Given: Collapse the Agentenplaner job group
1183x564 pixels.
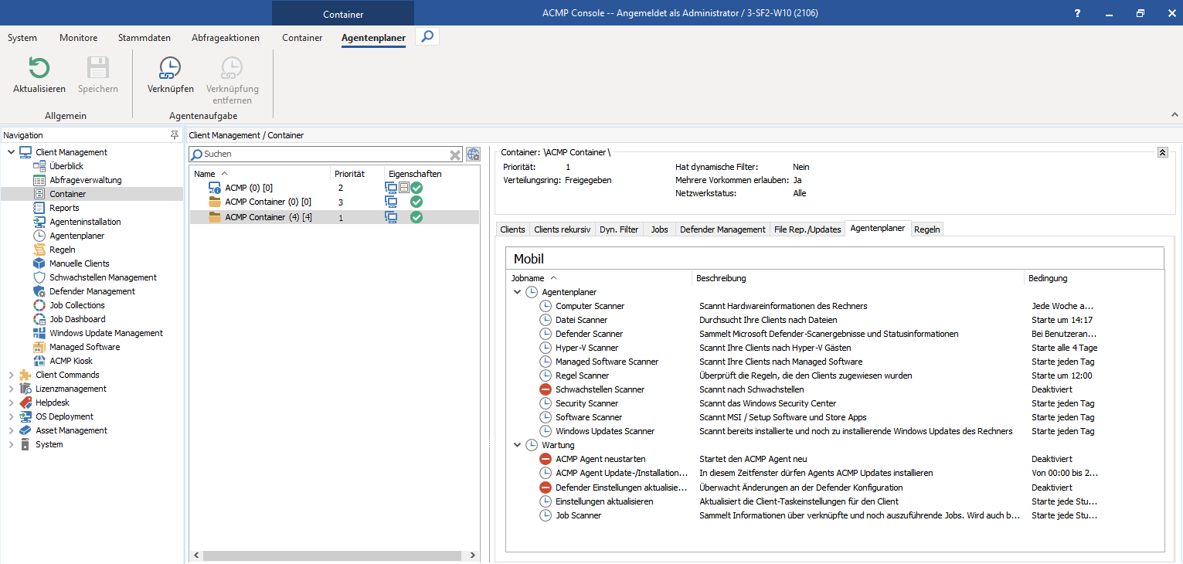Looking at the screenshot, I should (517, 292).
